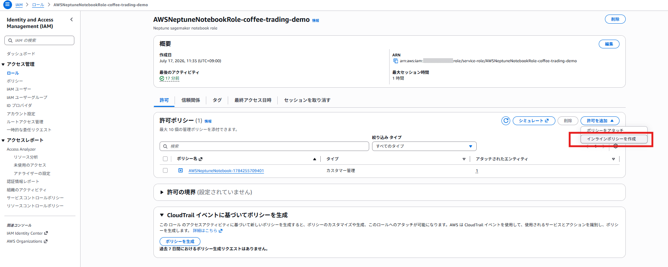The image size is (668, 267).
Task: Open 未使用のアクセス in the sidebar
Action: (30, 165)
